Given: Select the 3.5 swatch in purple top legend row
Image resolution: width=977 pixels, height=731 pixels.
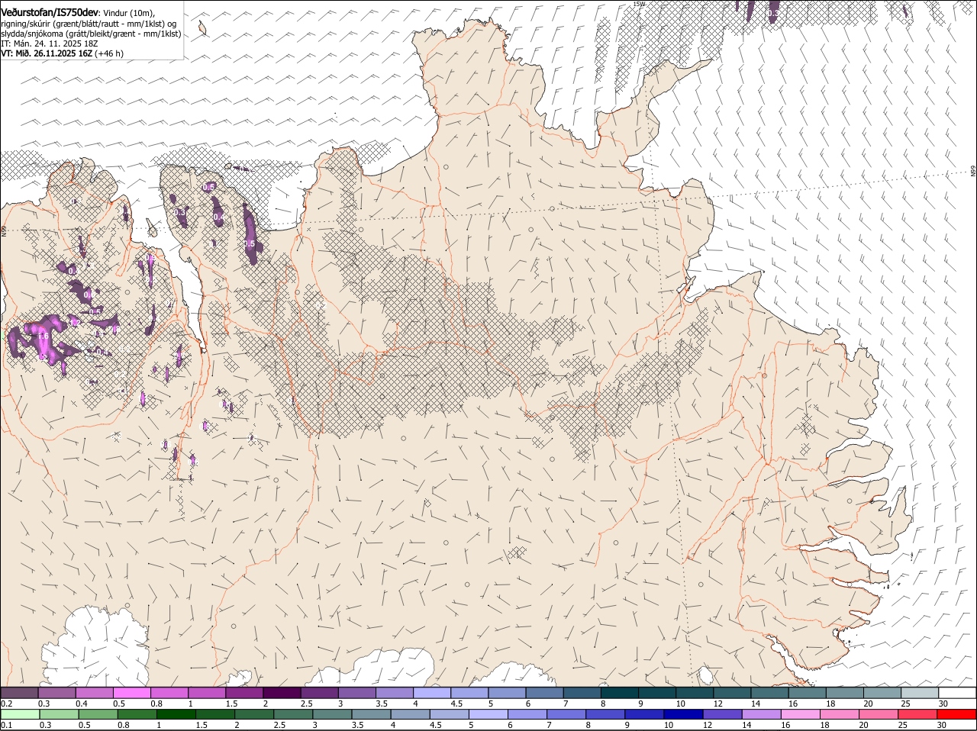Looking at the screenshot, I should 395,692.
